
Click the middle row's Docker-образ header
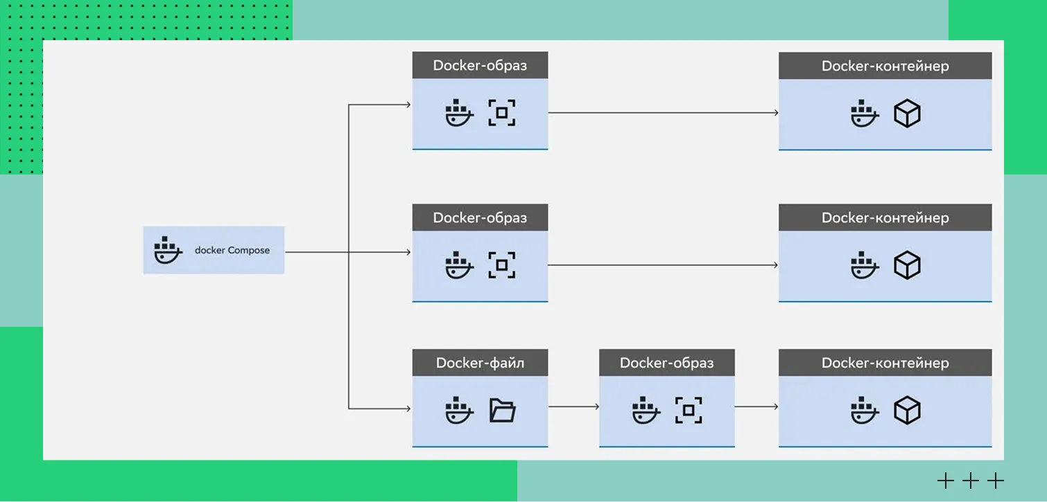click(480, 217)
